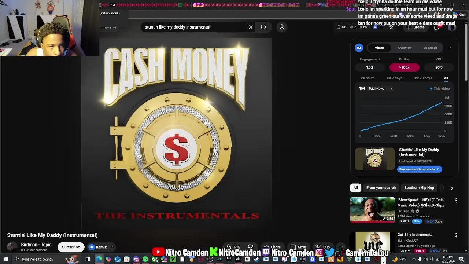Switch to the Overview tab
469x264 pixels.
coord(405,48)
